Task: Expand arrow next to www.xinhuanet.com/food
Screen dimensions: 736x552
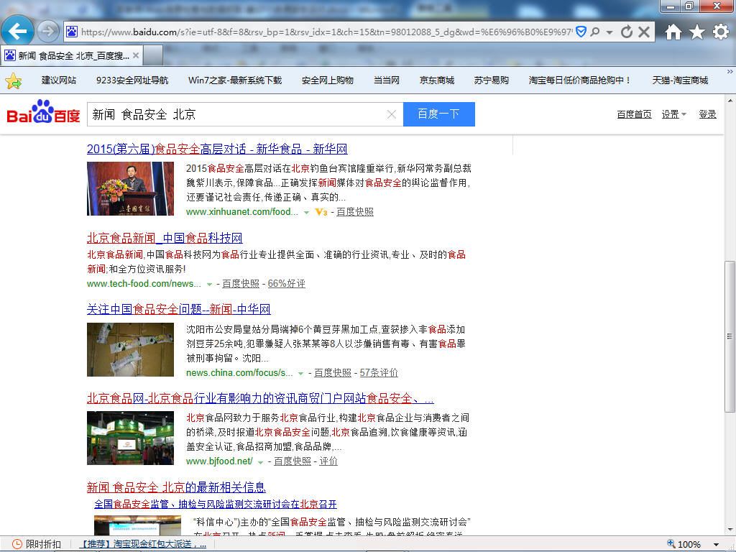Action: tap(306, 213)
